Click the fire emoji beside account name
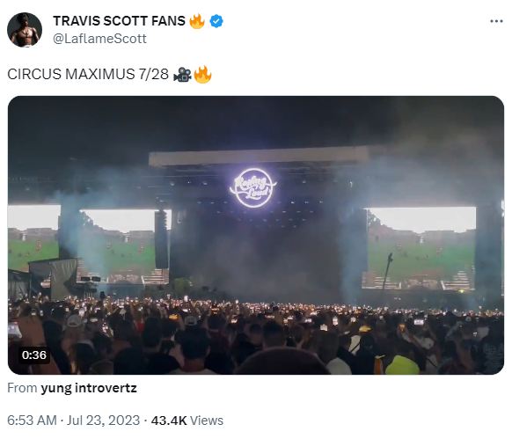 pyautogui.click(x=197, y=21)
